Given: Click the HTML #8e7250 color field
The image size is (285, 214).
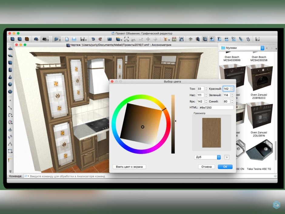Looking at the screenshot, I should pyautogui.click(x=216, y=107).
